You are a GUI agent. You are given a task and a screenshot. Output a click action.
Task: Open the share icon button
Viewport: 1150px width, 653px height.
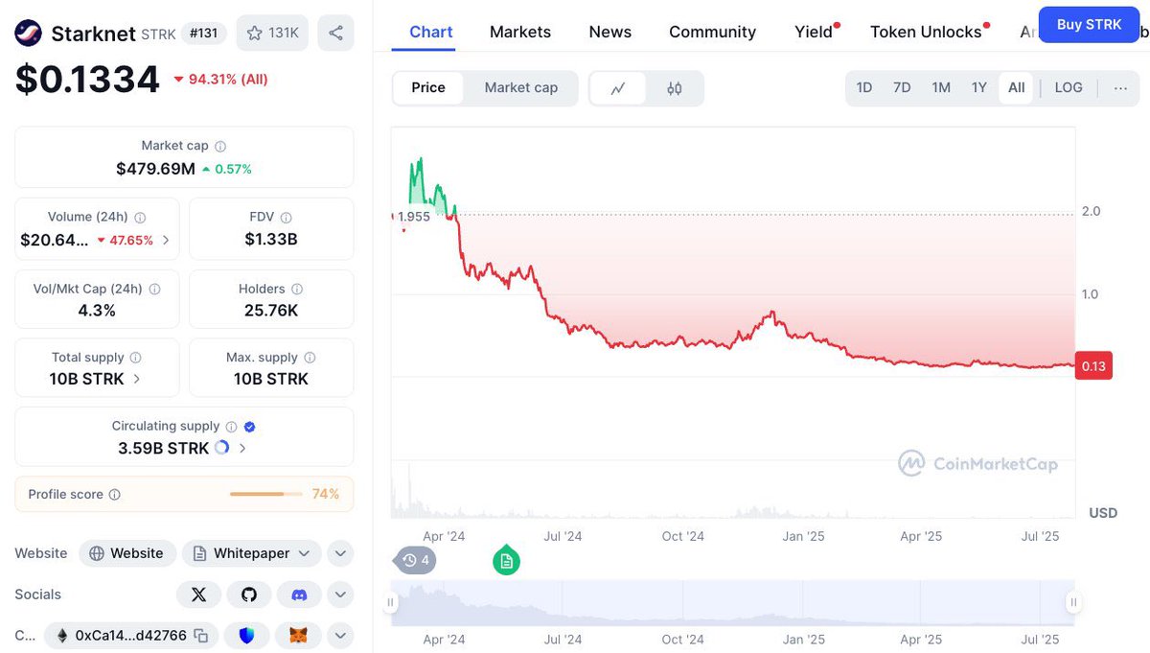335,33
